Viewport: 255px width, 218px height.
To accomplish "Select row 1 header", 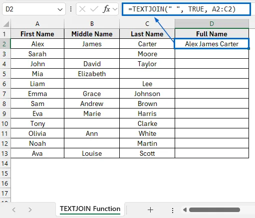I will (5, 34).
